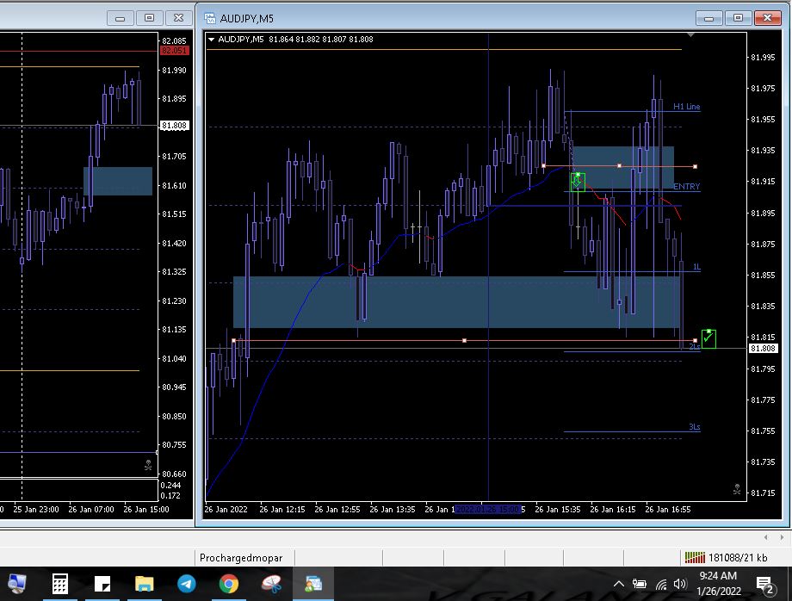Viewport: 792px width, 601px height.
Task: Expand the AUDJPY,M5 chart header triangle
Action: (212, 39)
